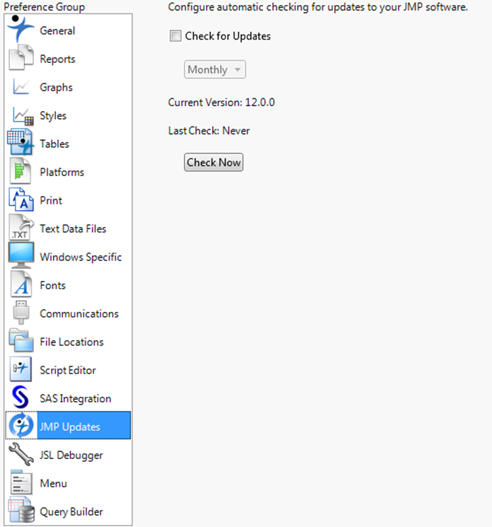Choose the Styles chart palette icon
492x527 pixels.
click(x=23, y=115)
